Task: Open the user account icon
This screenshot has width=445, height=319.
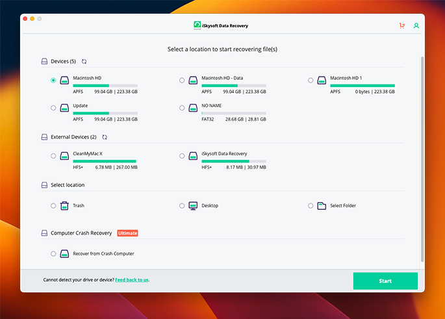Action: click(x=416, y=26)
